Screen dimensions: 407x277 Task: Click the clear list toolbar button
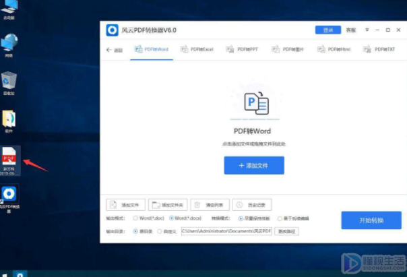point(210,205)
